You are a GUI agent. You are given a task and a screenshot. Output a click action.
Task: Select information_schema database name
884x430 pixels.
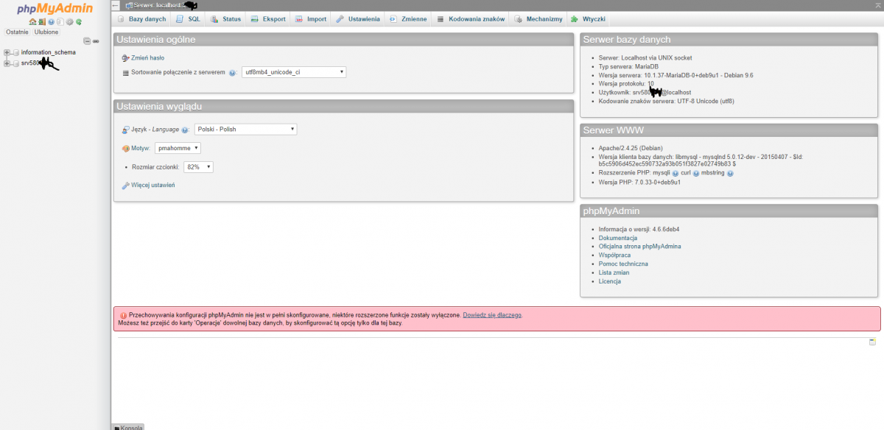pyautogui.click(x=49, y=52)
